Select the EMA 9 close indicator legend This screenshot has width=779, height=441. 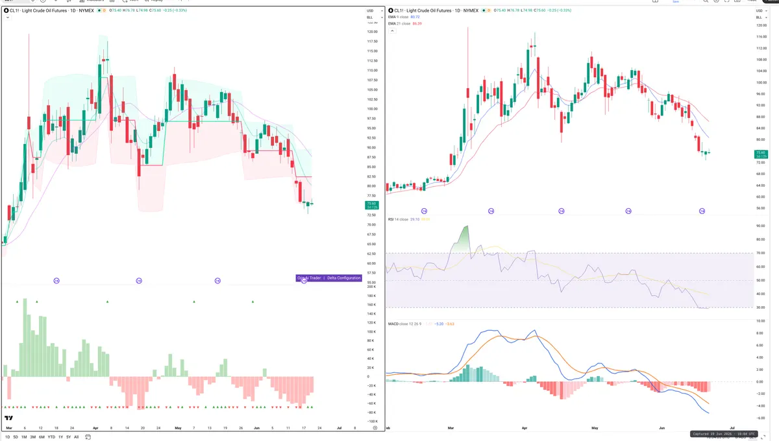[404, 18]
